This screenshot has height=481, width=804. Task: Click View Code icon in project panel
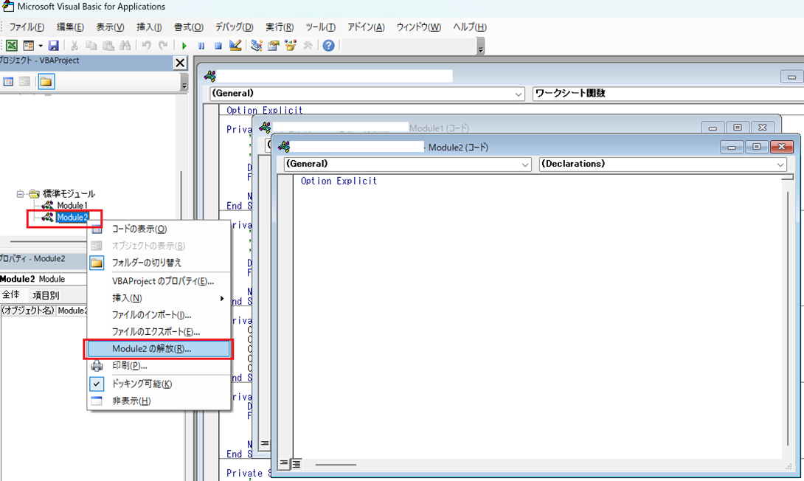(8, 82)
